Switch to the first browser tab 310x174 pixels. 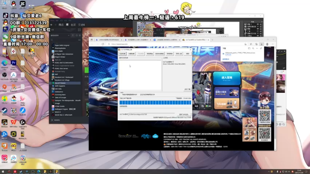(108, 40)
